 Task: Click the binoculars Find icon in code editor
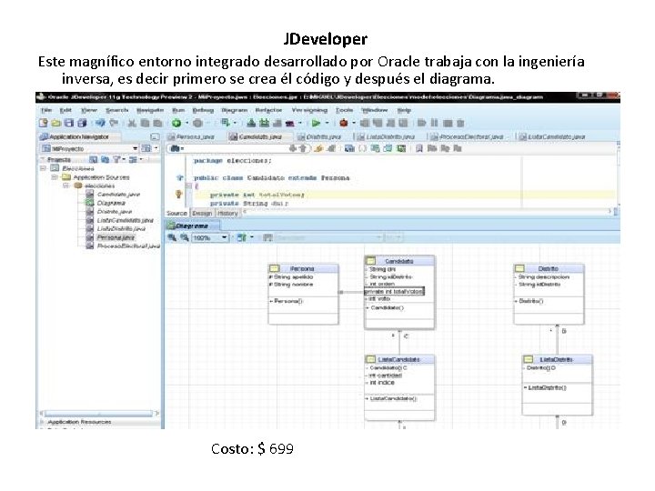pyautogui.click(x=175, y=148)
